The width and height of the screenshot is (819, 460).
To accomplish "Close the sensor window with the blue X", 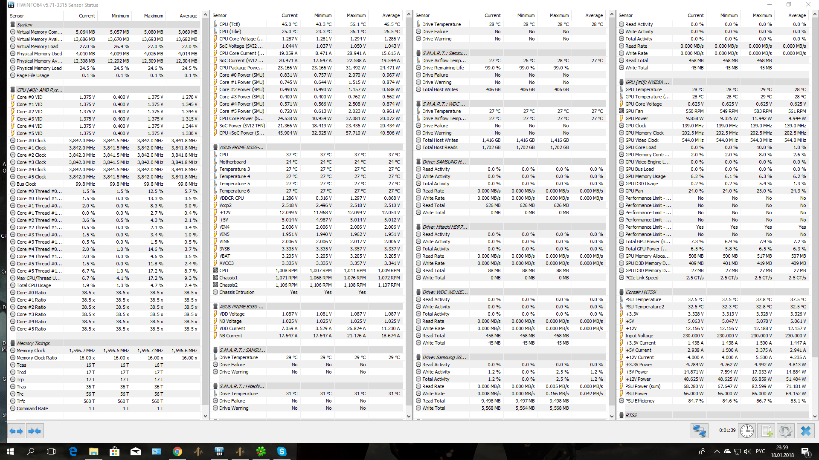I will point(805,431).
